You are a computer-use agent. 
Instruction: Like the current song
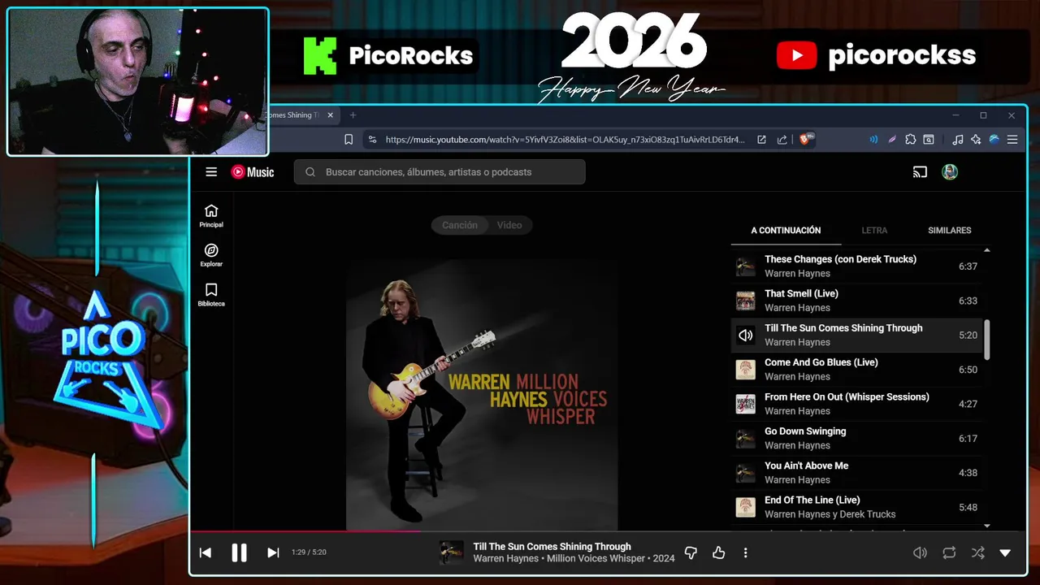718,552
